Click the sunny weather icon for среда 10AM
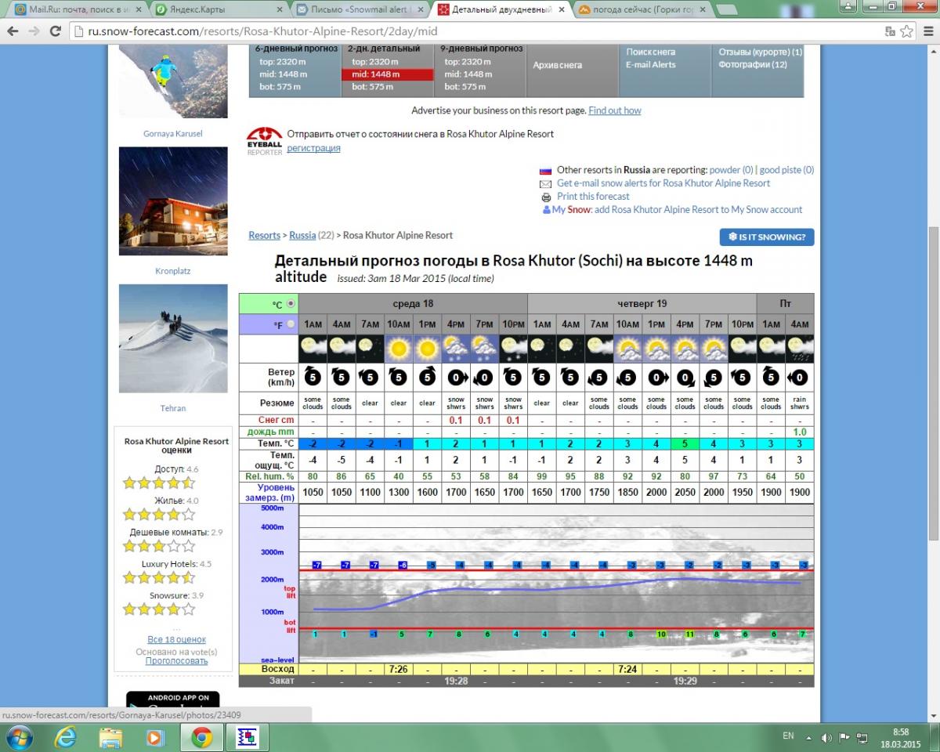Screen dimensions: 940x752 coord(399,349)
